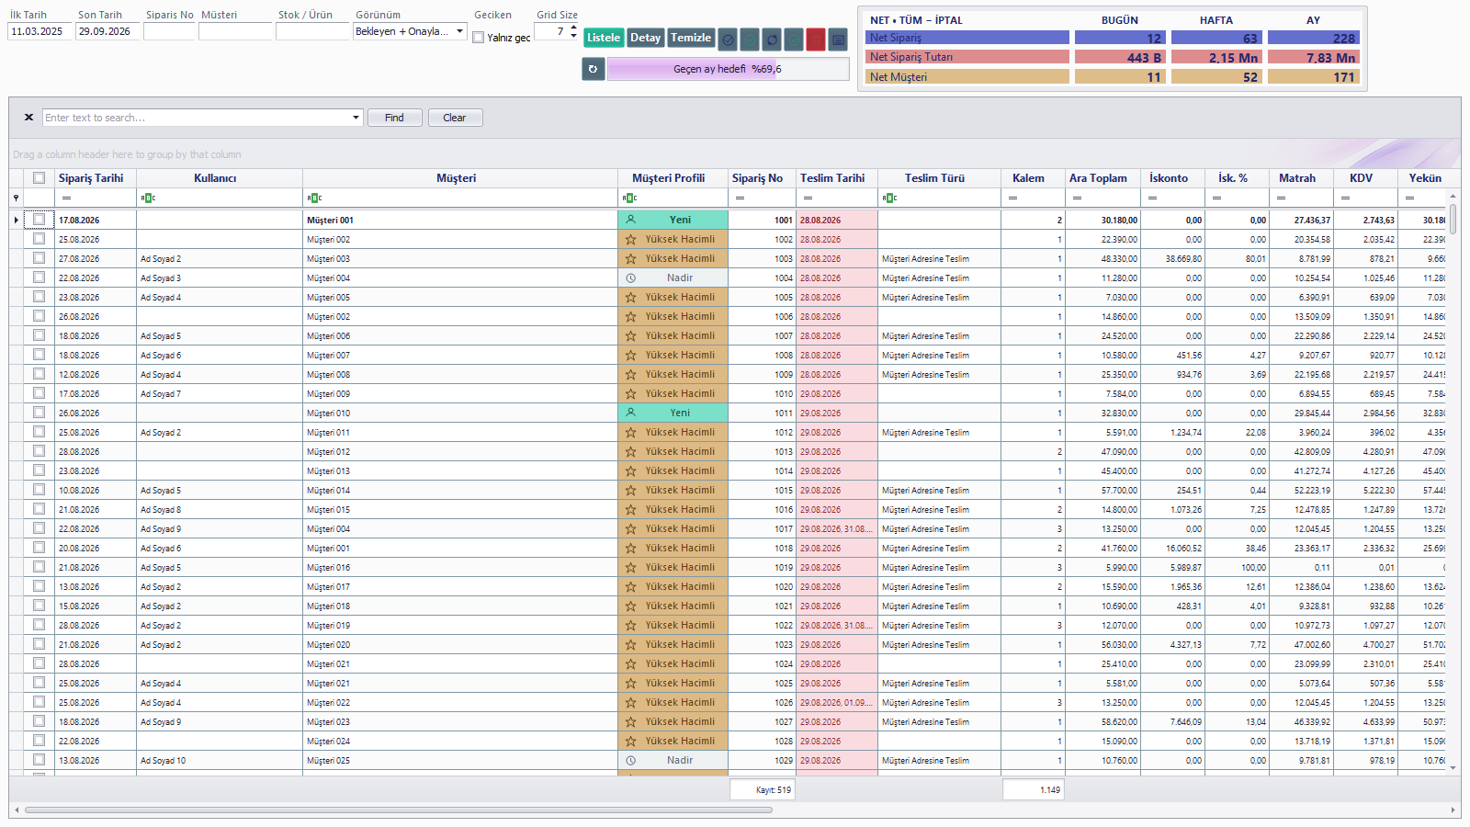Click the Detay button

pos(645,38)
